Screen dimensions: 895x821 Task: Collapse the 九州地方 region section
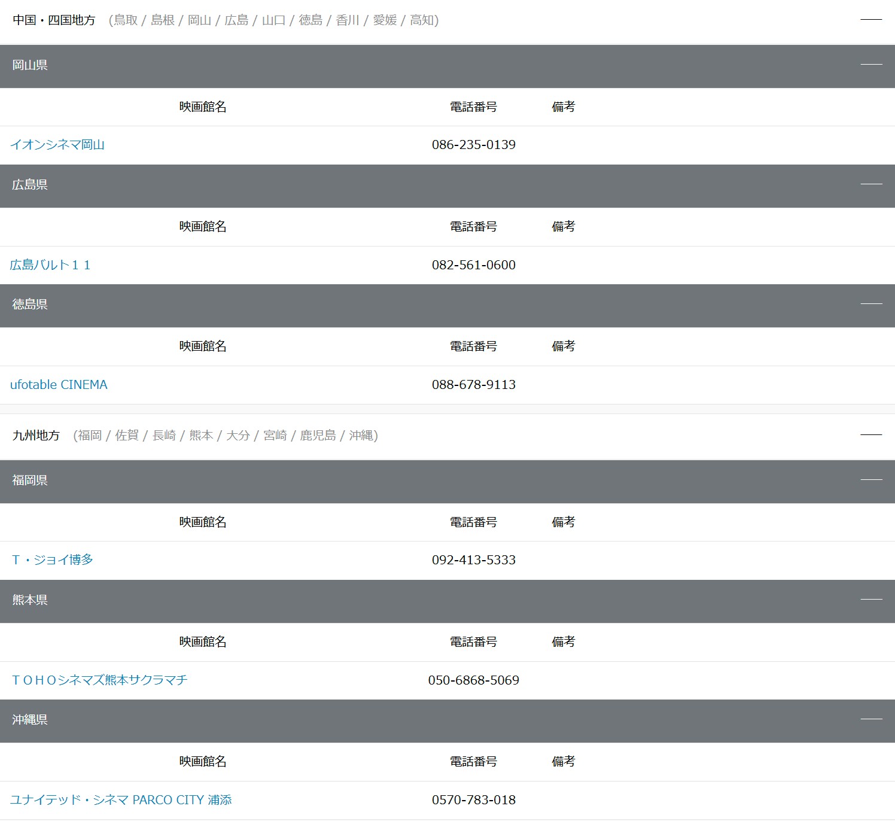click(x=870, y=435)
